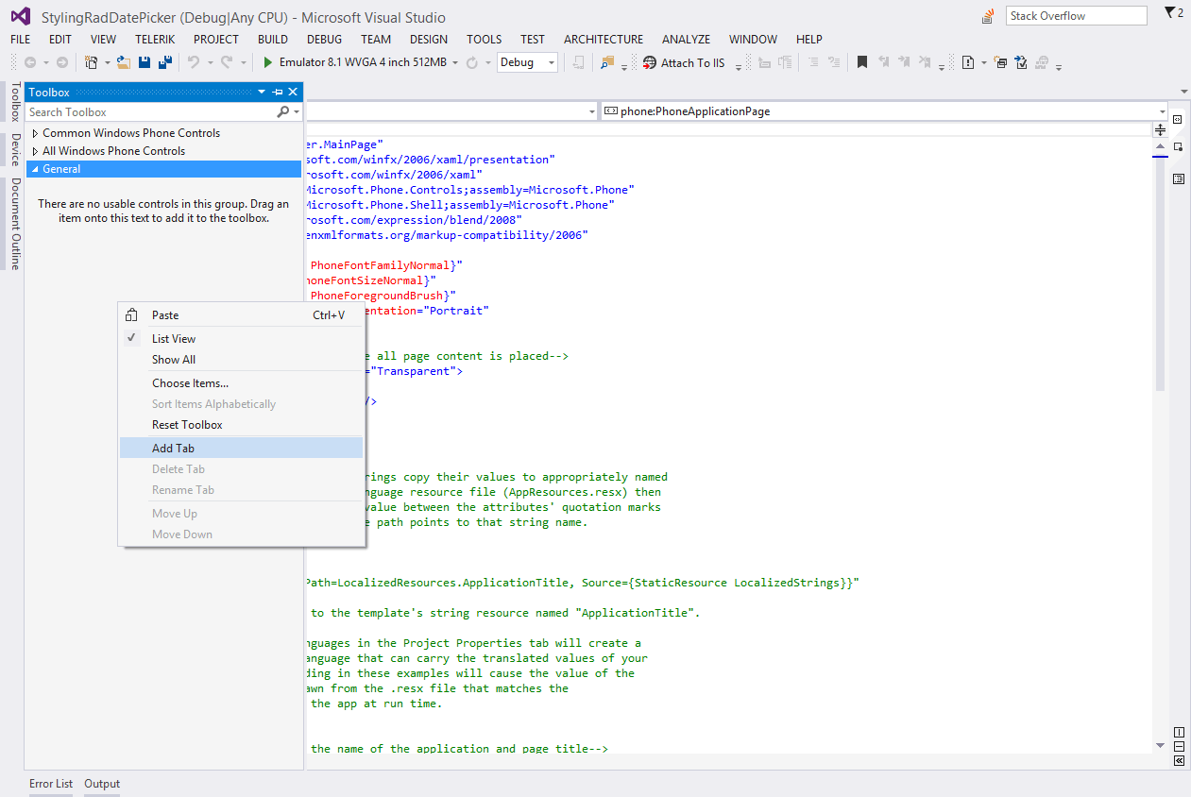Click inside the Stack Overflow search box
Image resolution: width=1191 pixels, height=797 pixels.
coord(1075,15)
